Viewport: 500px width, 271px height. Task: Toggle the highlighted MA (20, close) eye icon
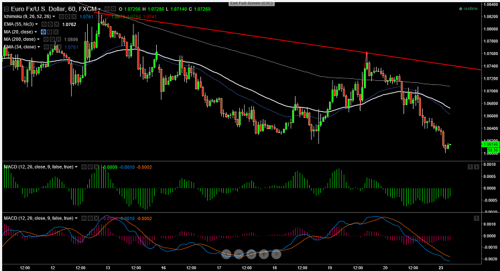pos(44,32)
